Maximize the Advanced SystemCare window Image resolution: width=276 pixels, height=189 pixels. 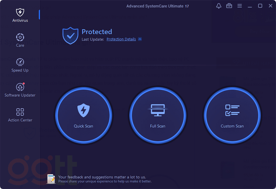260,6
